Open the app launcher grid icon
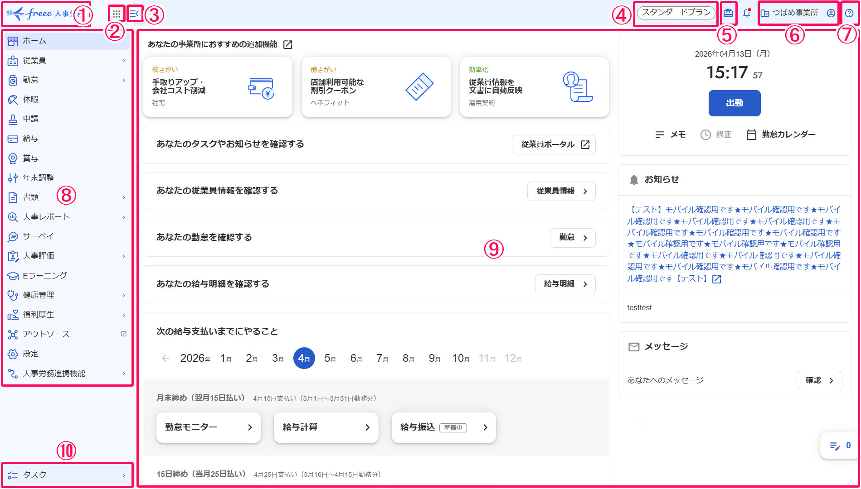 (117, 14)
